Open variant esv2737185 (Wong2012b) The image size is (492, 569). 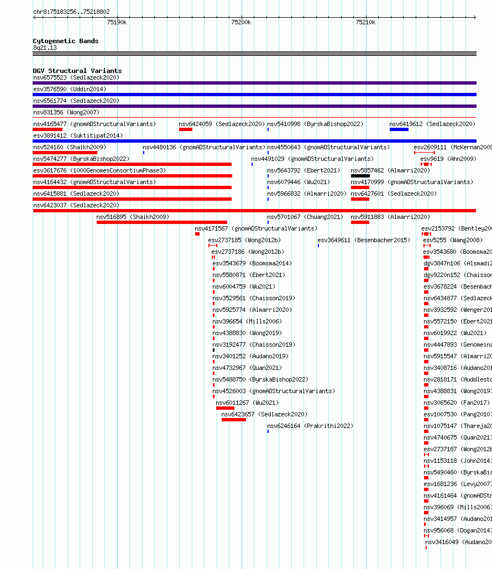244,240
